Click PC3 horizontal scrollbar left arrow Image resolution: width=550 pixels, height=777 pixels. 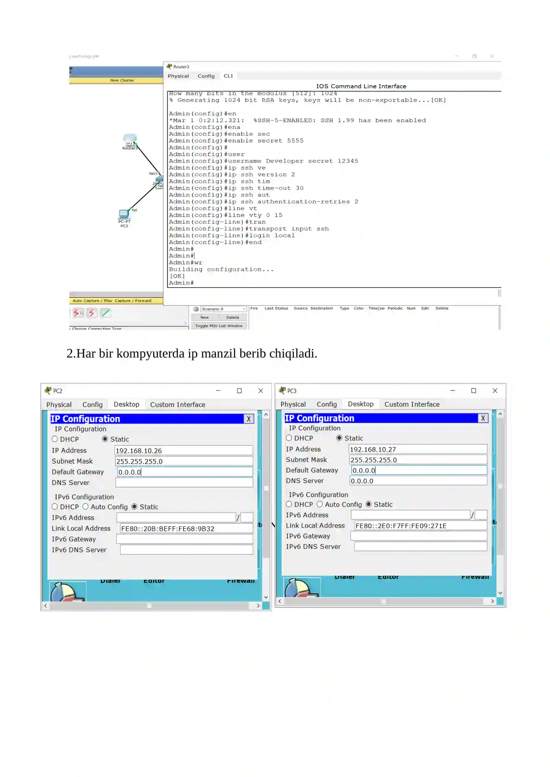coord(280,601)
